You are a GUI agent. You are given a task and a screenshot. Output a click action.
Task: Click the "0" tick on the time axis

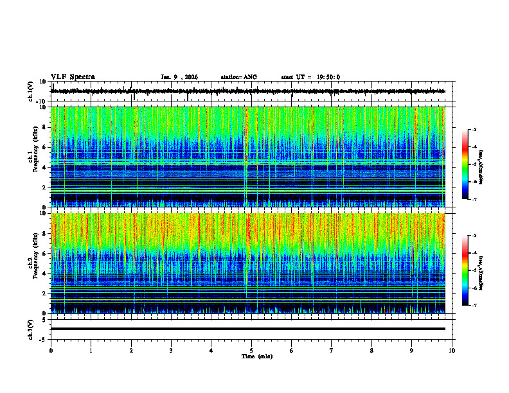pyautogui.click(x=51, y=351)
